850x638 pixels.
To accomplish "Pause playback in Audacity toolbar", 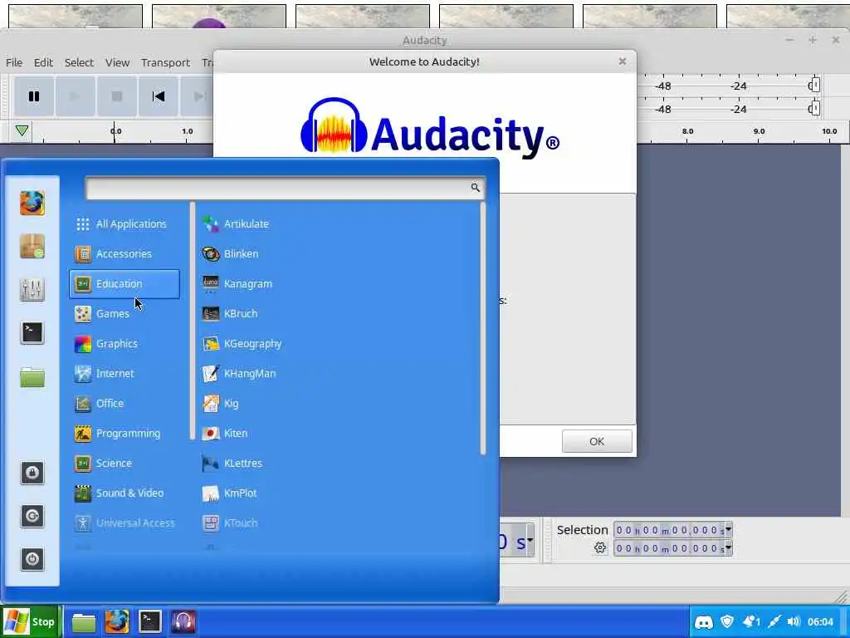I will click(34, 96).
